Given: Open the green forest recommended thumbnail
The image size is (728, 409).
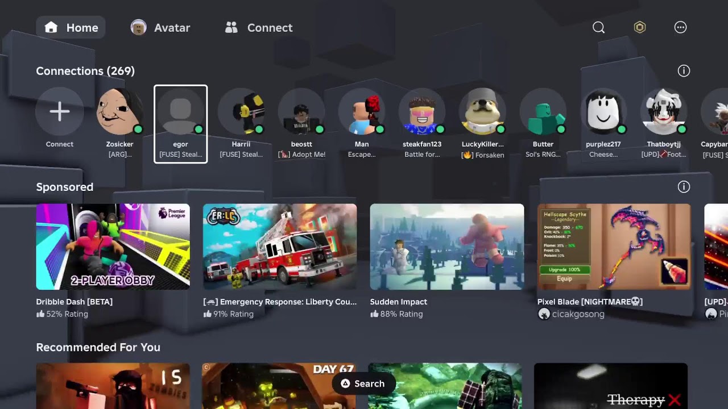Looking at the screenshot, I should tap(445, 386).
